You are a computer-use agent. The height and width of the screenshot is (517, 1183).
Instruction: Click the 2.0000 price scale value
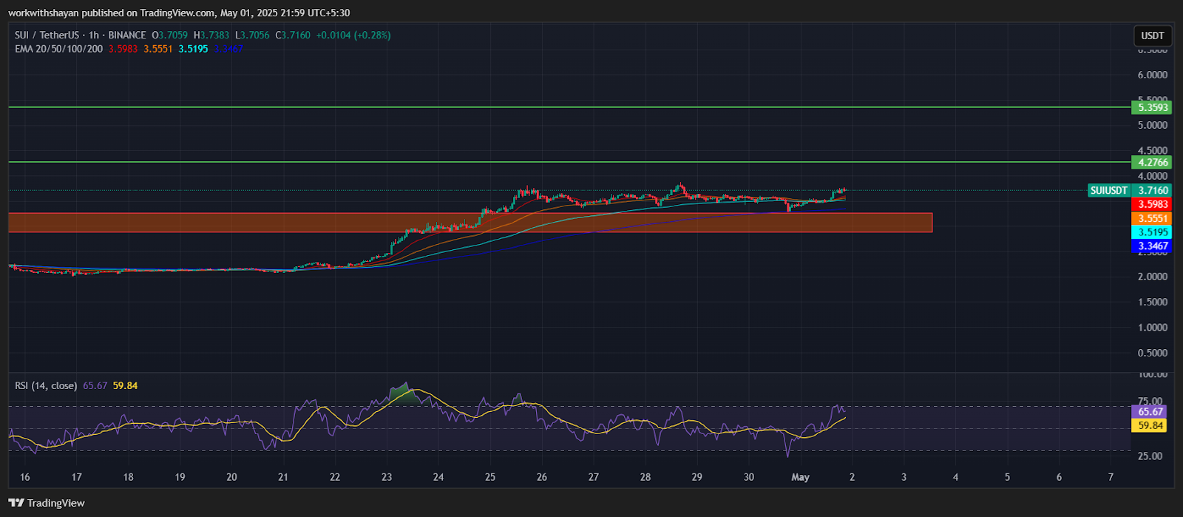click(1153, 277)
